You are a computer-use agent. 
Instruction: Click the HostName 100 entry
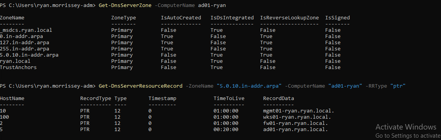[x=5, y=117]
